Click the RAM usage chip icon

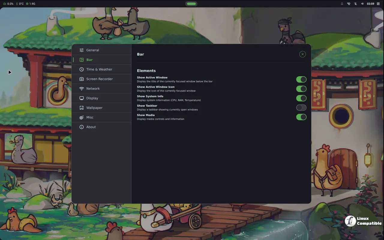[x=27, y=4]
